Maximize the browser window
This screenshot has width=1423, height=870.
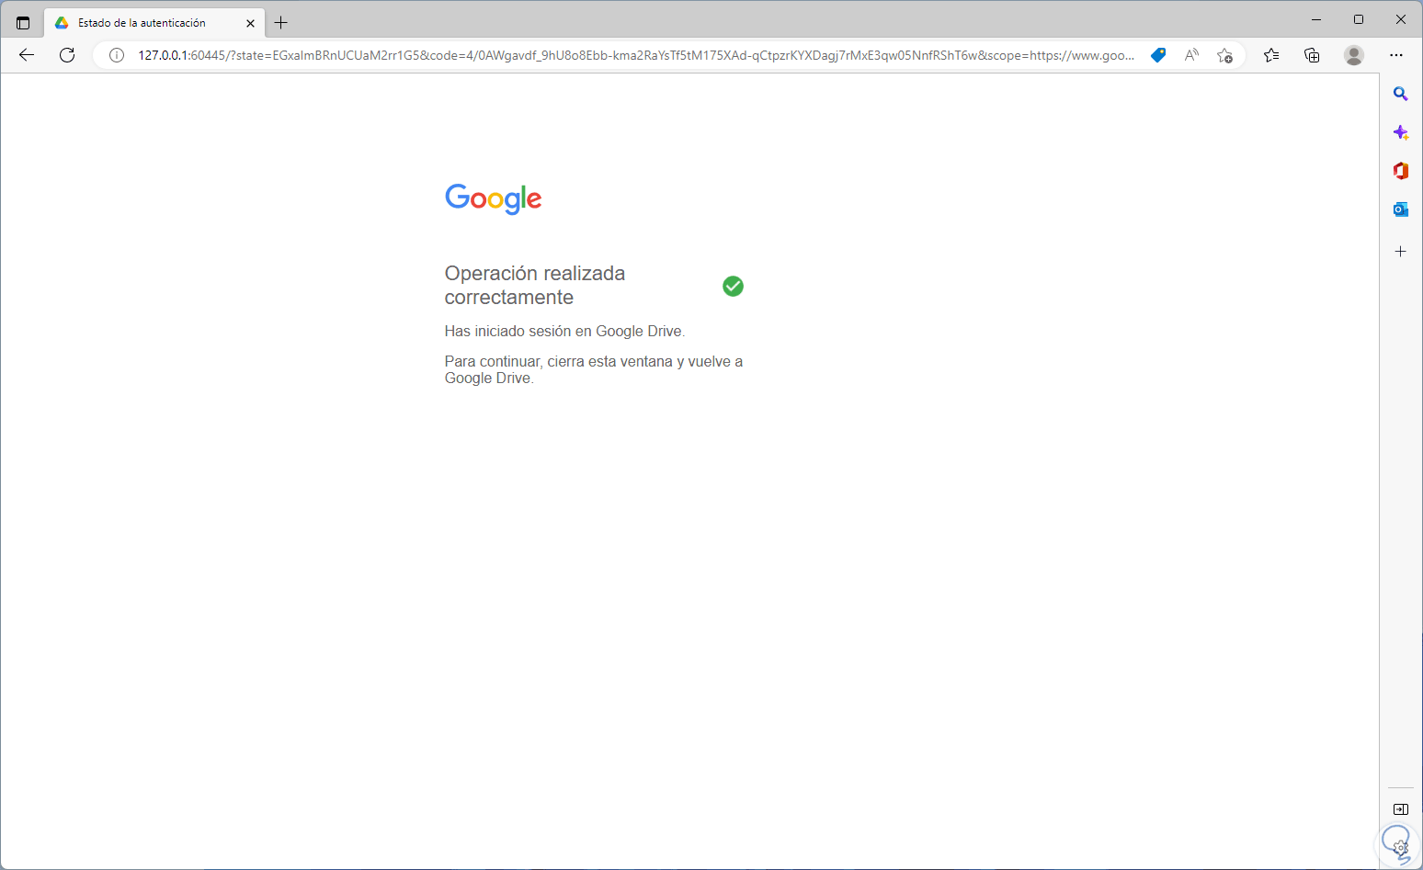point(1359,19)
